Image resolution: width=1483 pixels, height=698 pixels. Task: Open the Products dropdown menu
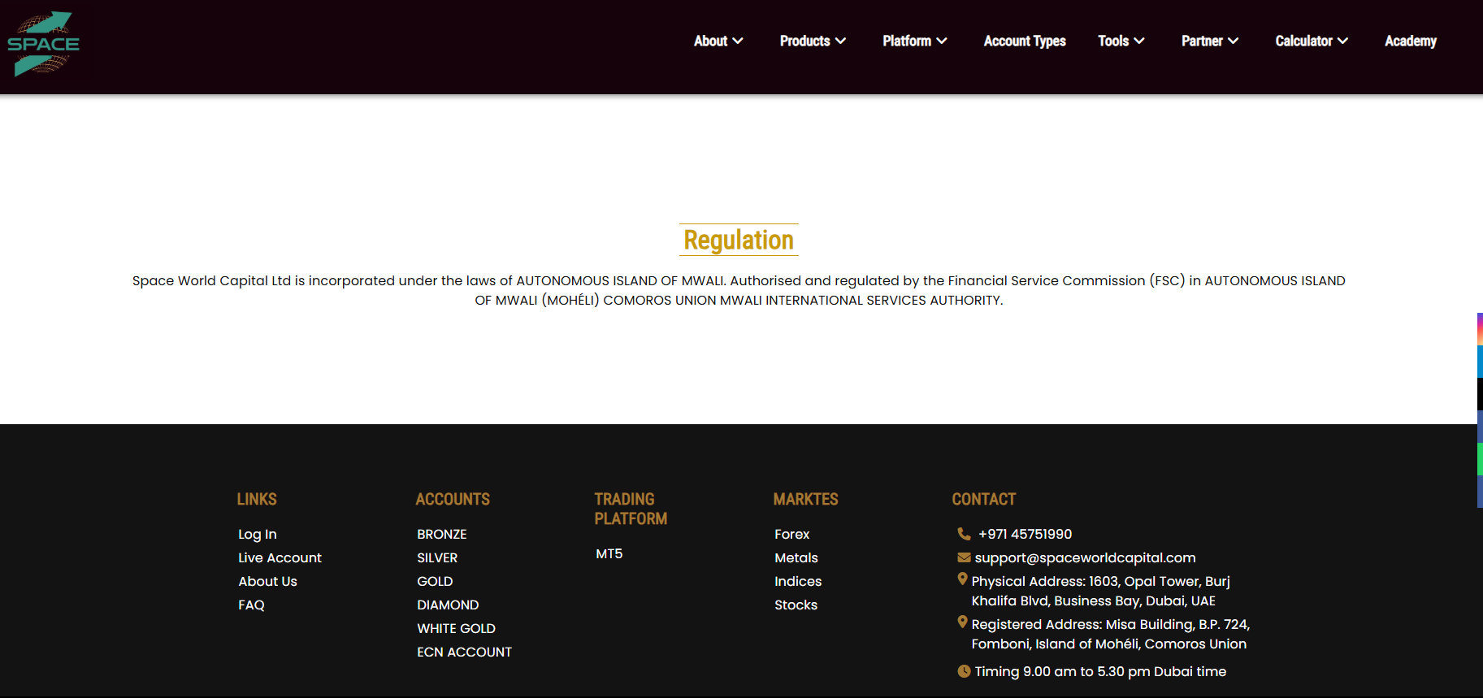813,41
